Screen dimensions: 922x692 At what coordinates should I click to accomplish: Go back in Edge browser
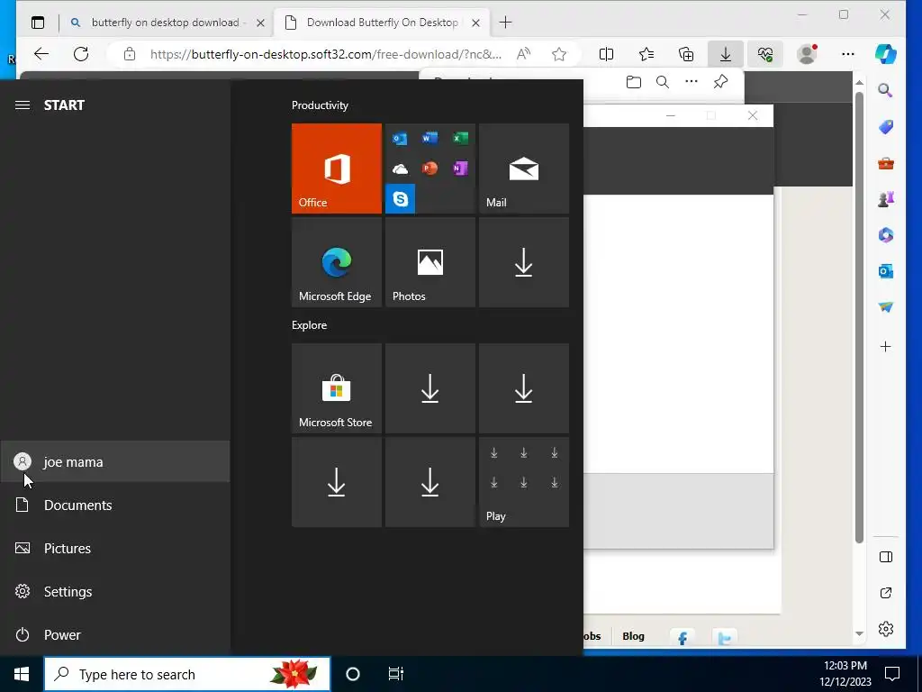[x=41, y=54]
